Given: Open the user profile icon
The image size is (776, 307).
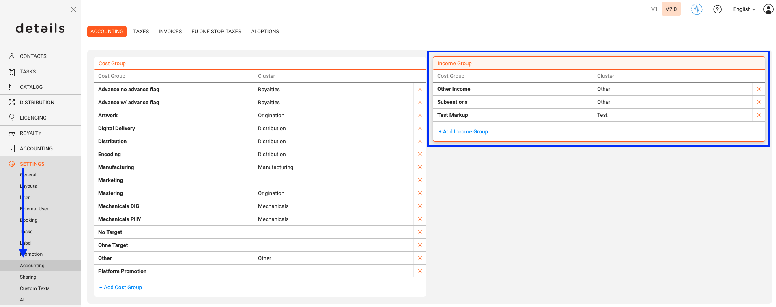Looking at the screenshot, I should [x=768, y=9].
